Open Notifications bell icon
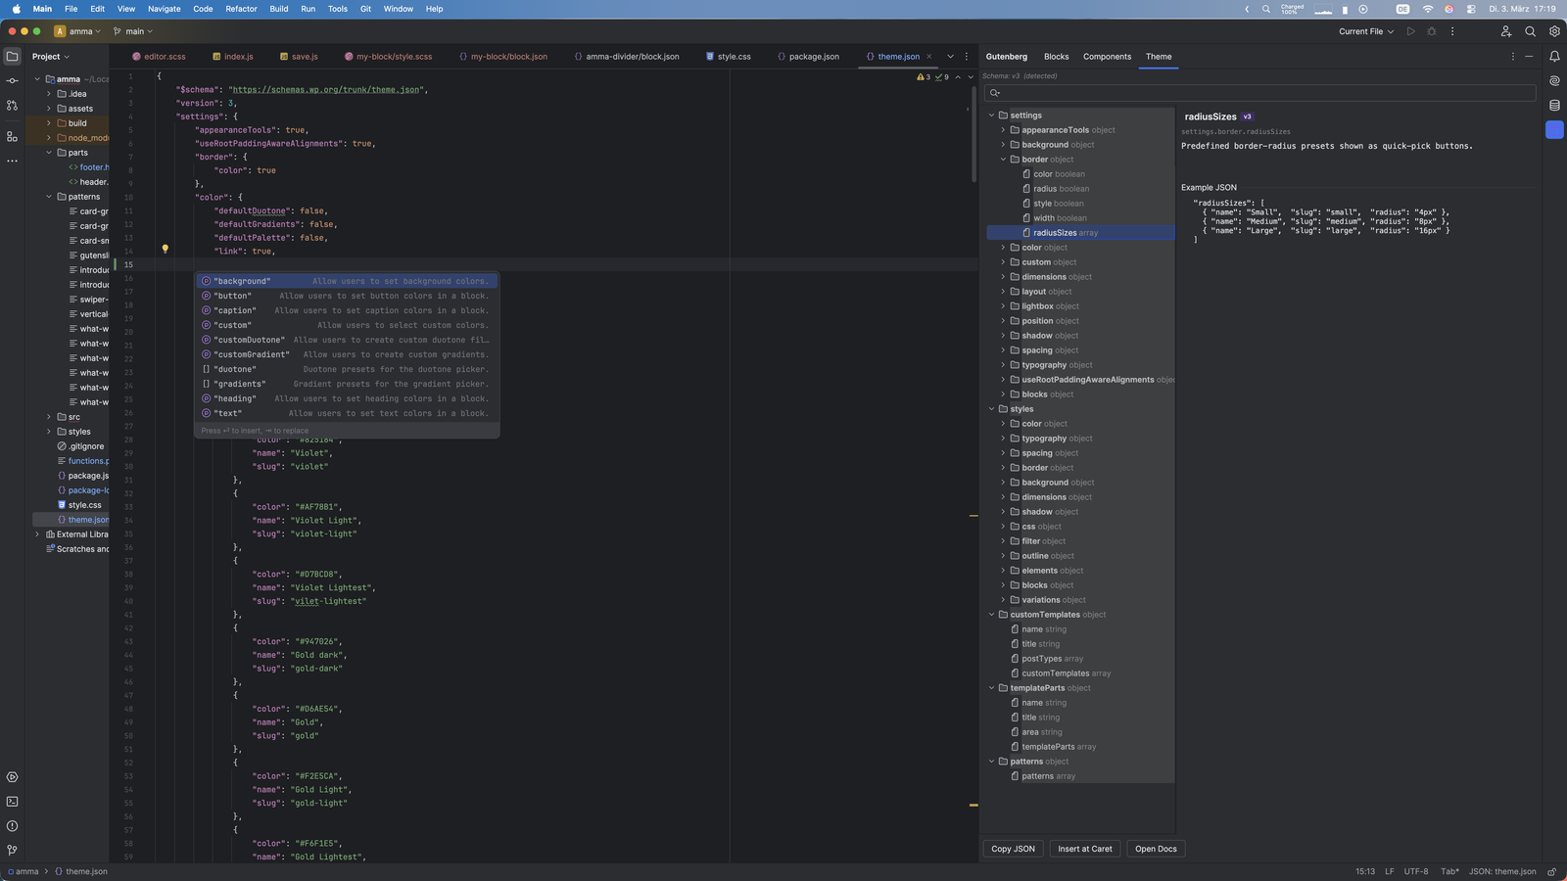 [x=1554, y=57]
